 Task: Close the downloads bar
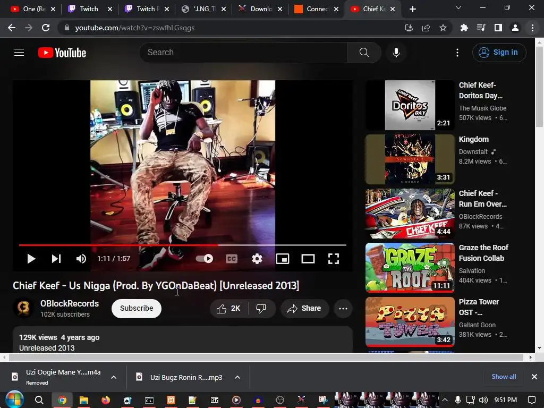(x=534, y=377)
